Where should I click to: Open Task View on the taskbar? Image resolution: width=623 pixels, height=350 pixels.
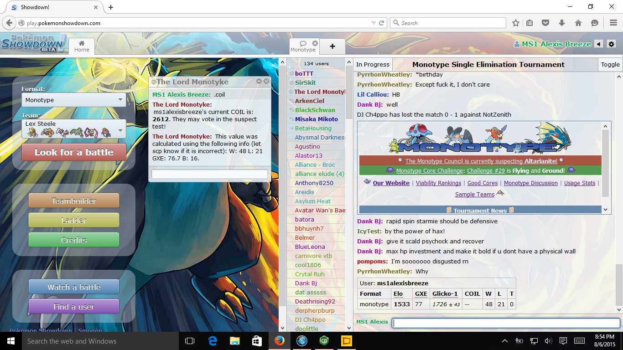(190, 341)
